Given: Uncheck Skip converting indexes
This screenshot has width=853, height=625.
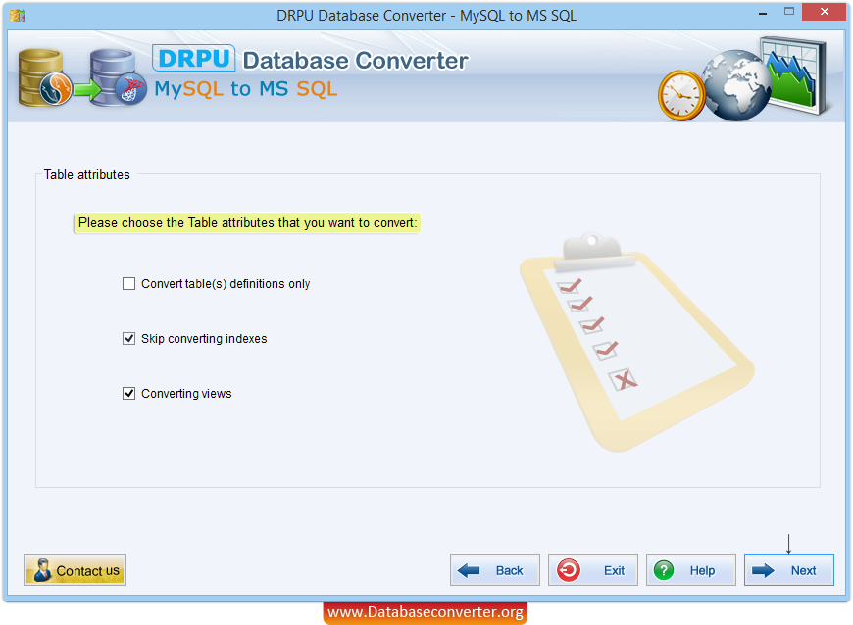Looking at the screenshot, I should (x=128, y=339).
